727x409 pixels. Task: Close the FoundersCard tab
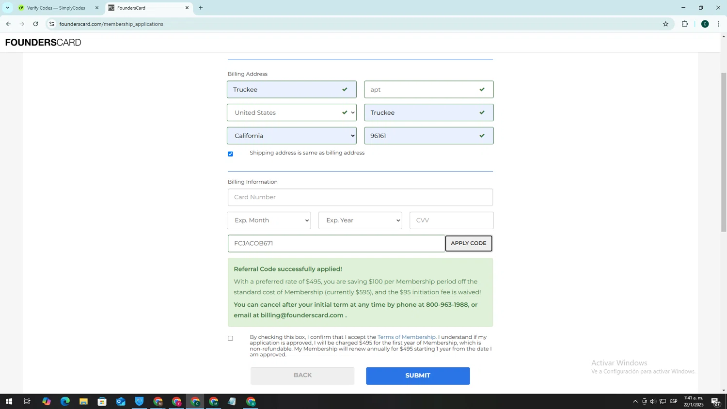(x=187, y=8)
